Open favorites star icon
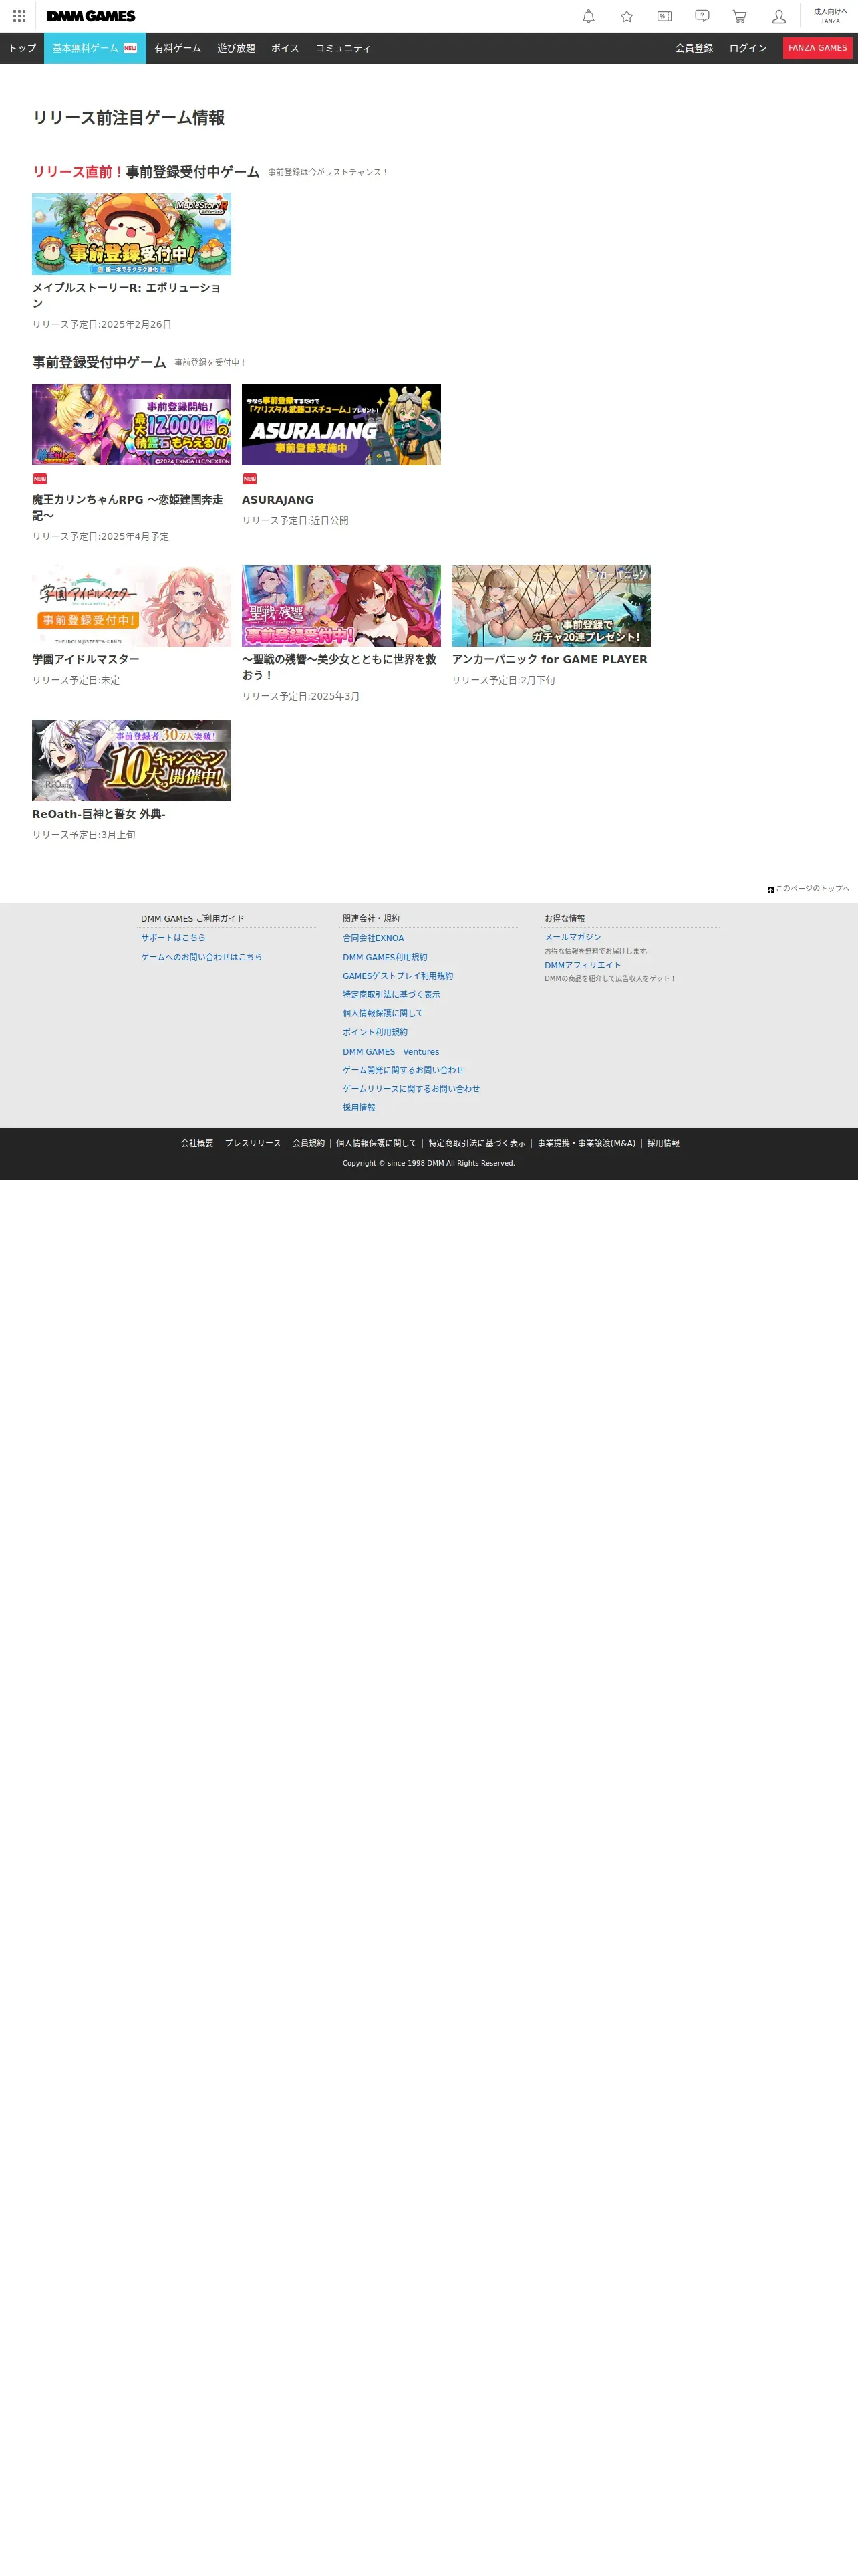858x2576 pixels. click(x=626, y=16)
